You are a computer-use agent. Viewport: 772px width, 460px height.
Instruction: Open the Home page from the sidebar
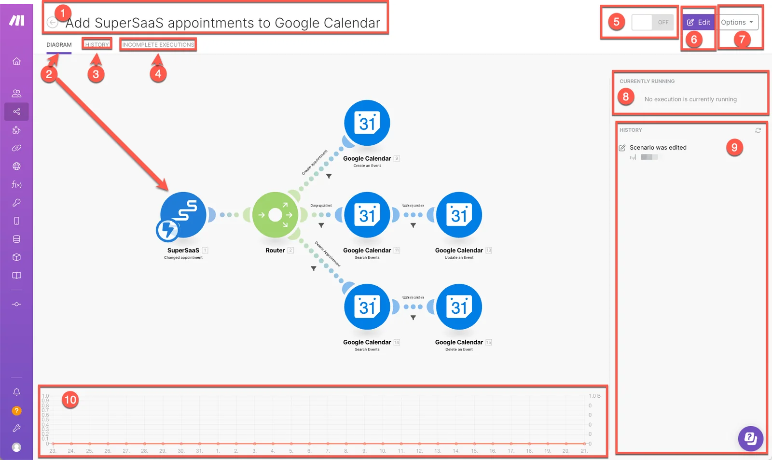coord(16,61)
